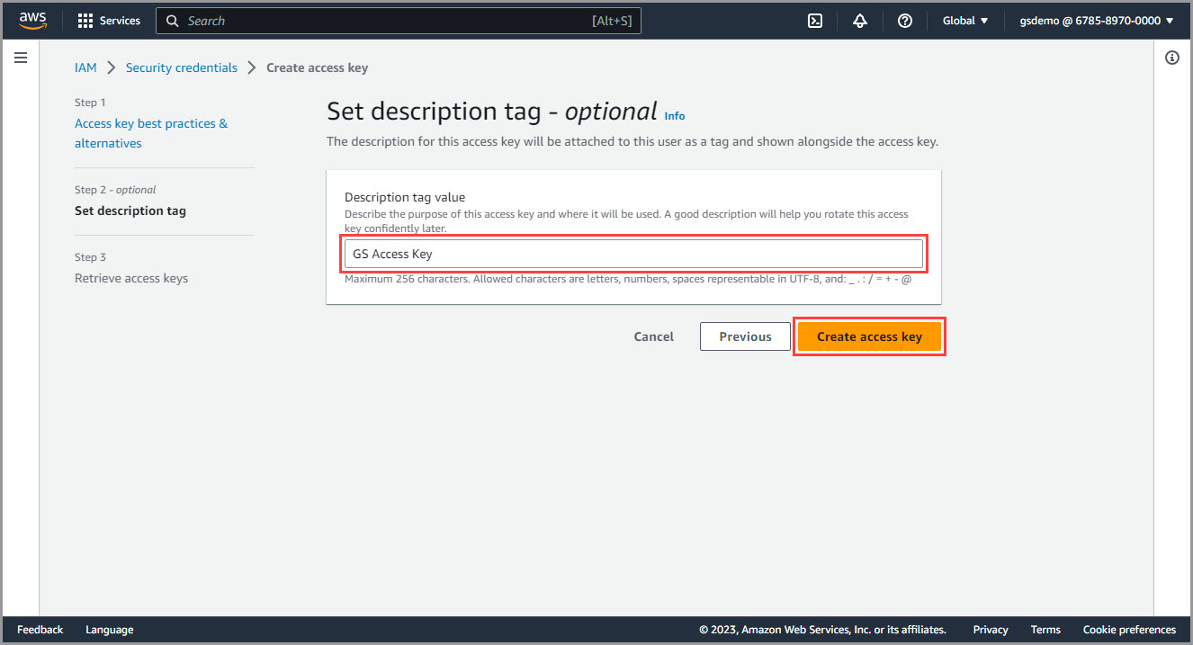Open the info panel icon on right
The image size is (1193, 645).
point(1172,58)
